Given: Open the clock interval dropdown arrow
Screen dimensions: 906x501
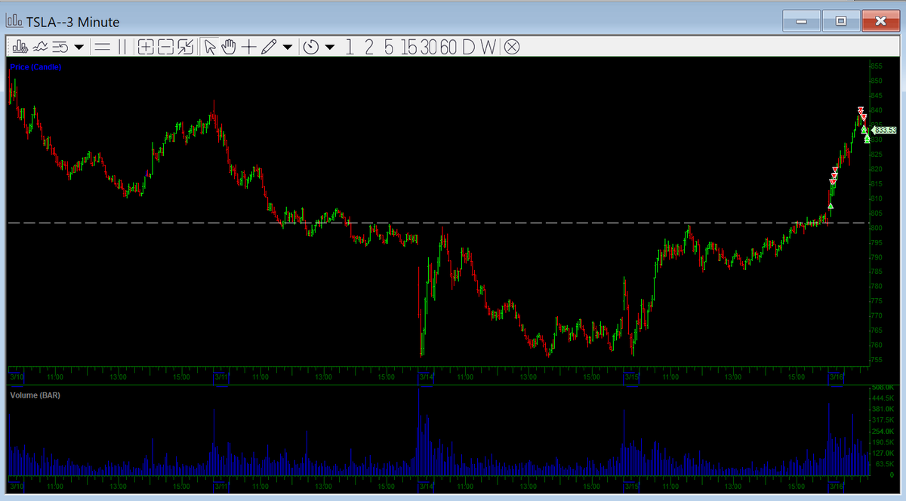Looking at the screenshot, I should pyautogui.click(x=330, y=48).
